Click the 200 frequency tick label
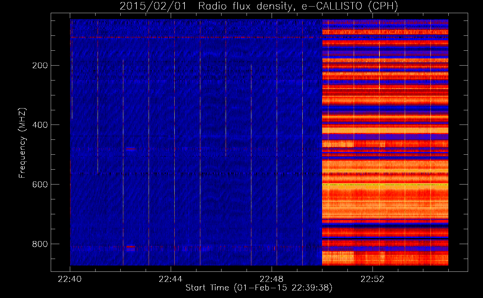Image resolution: width=483 pixels, height=298 pixels. pyautogui.click(x=40, y=66)
